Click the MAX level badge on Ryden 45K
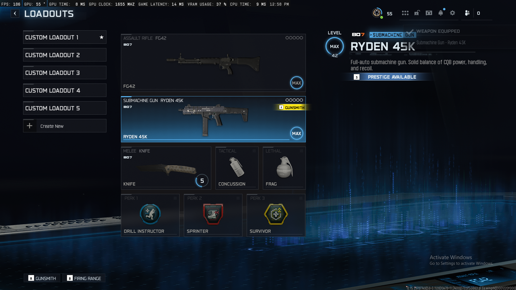 (x=297, y=133)
